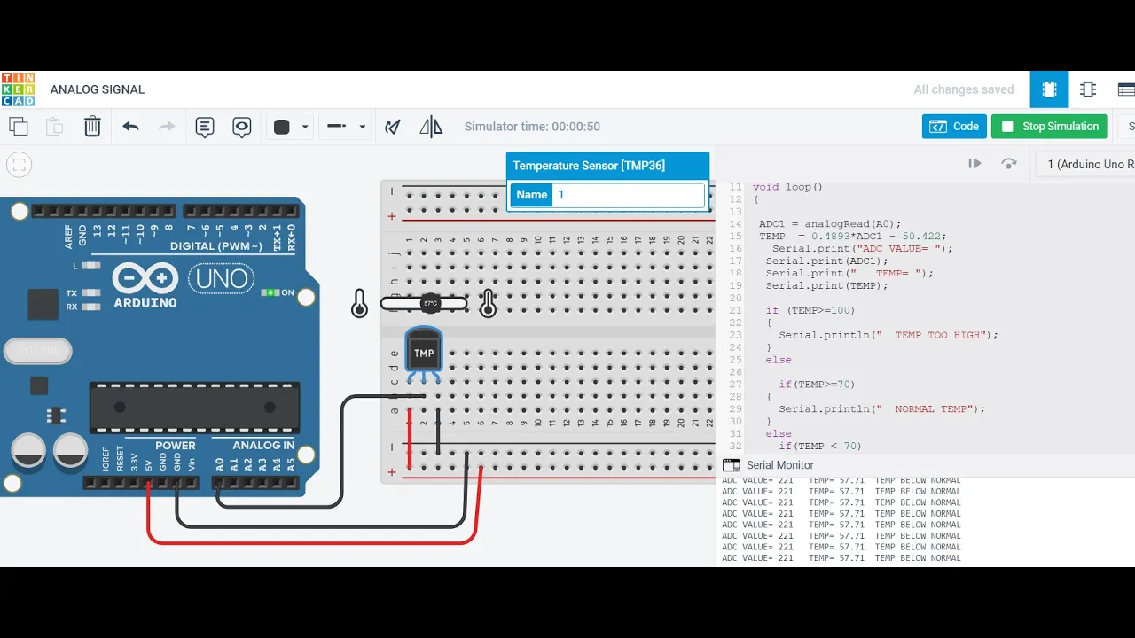Redo action arrow
Viewport: 1135px width, 638px height.
167,127
